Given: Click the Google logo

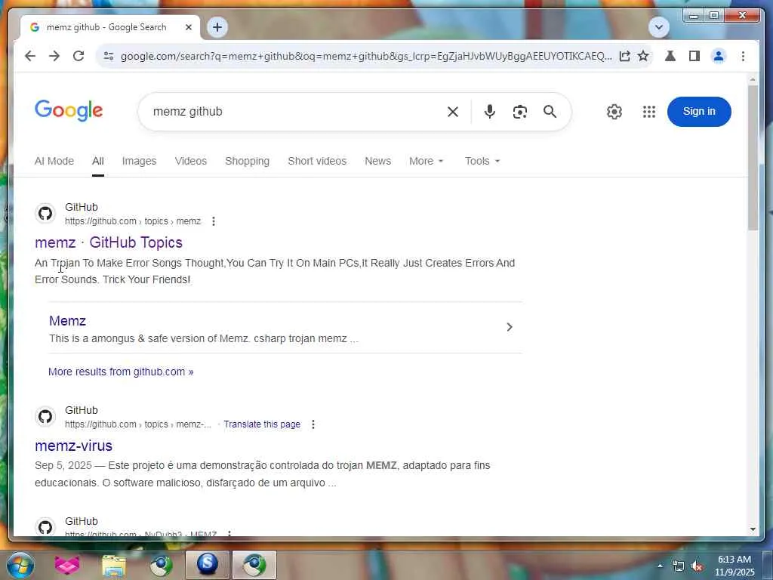Looking at the screenshot, I should 69,110.
